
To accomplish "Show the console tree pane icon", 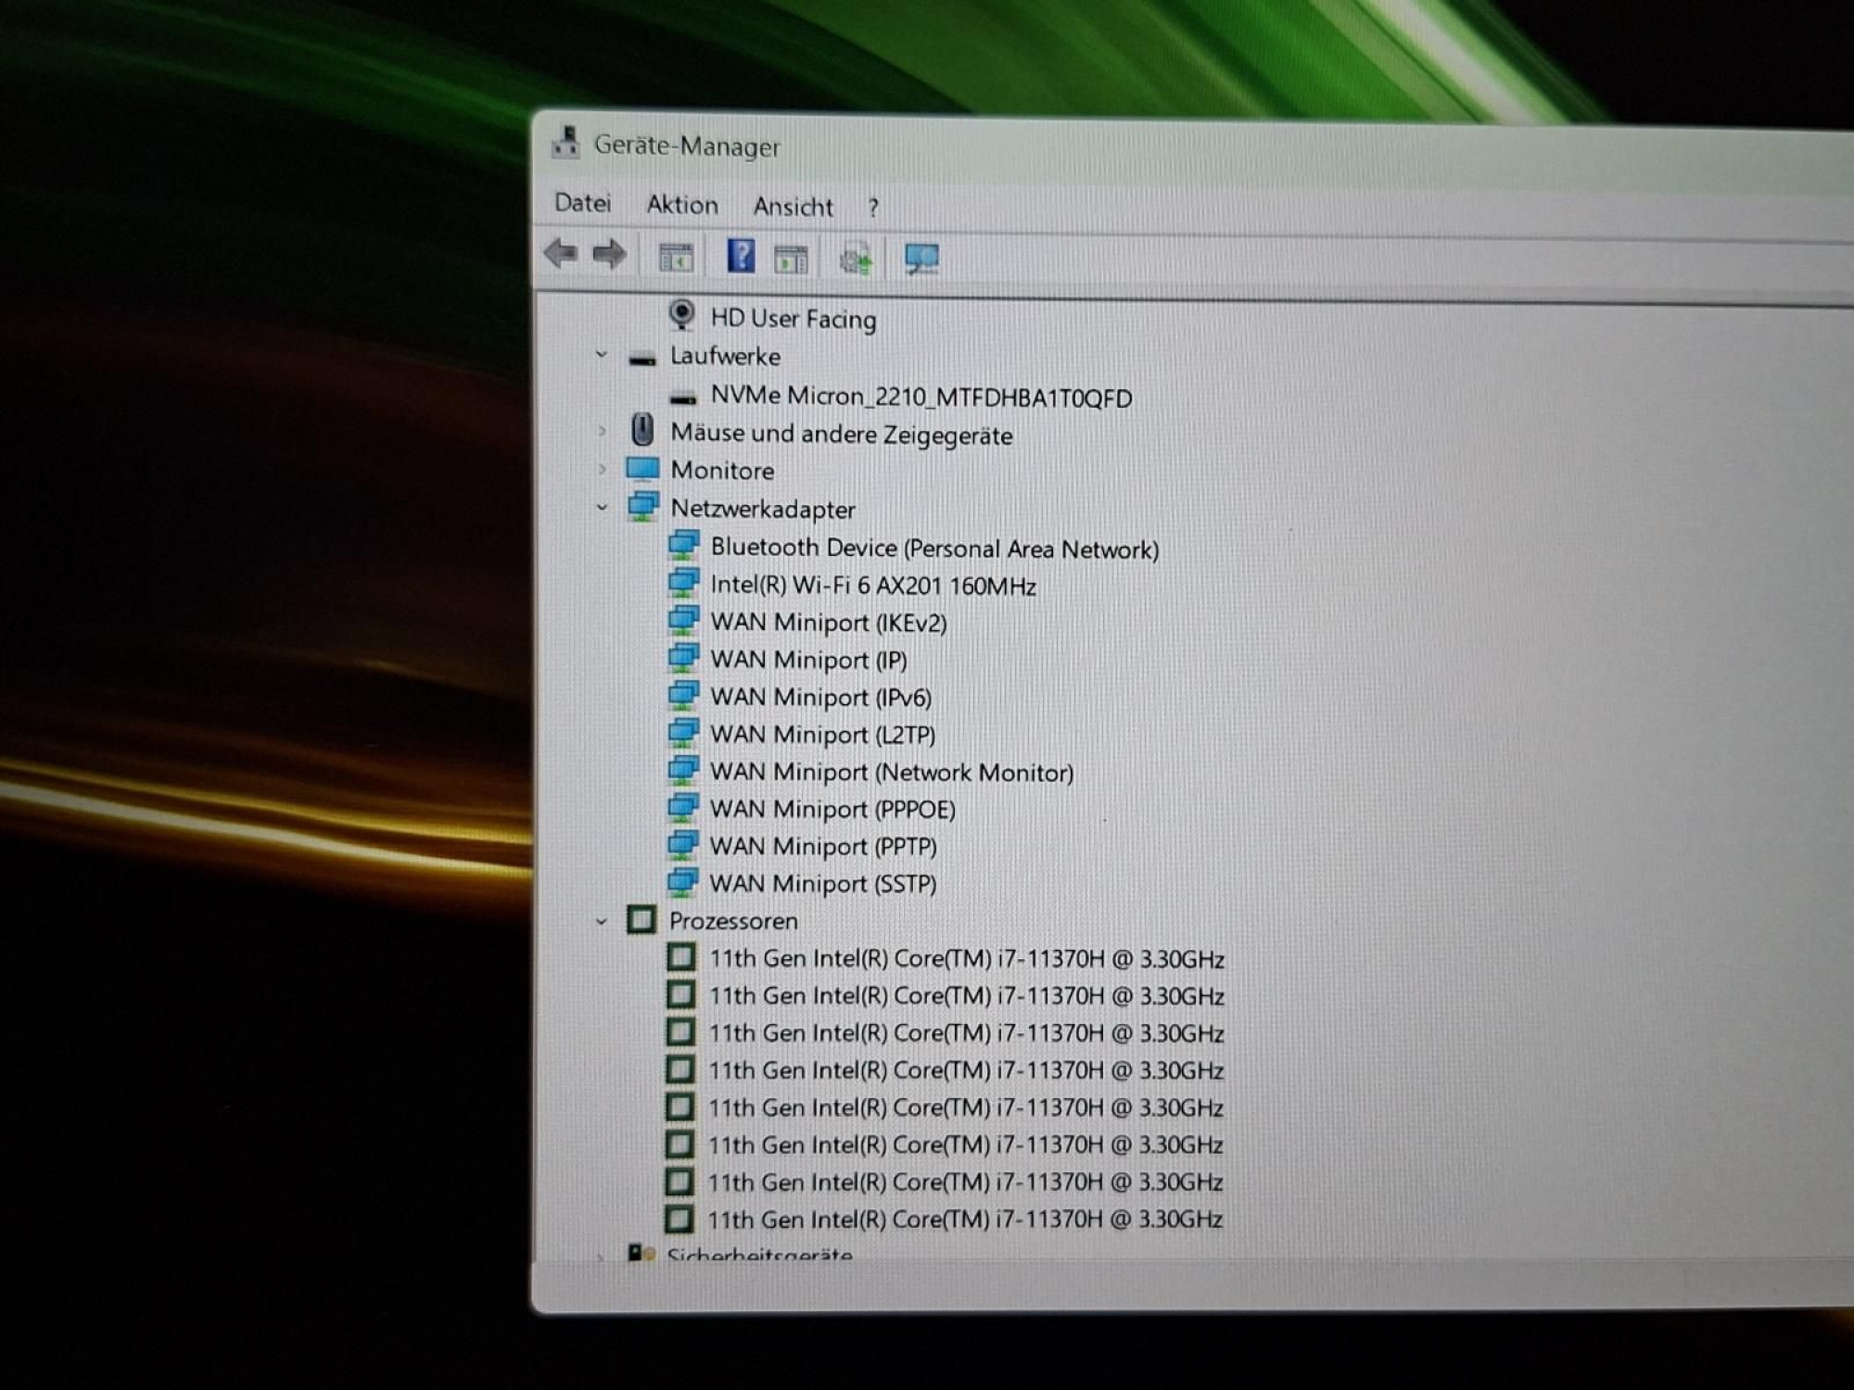I will [x=676, y=258].
